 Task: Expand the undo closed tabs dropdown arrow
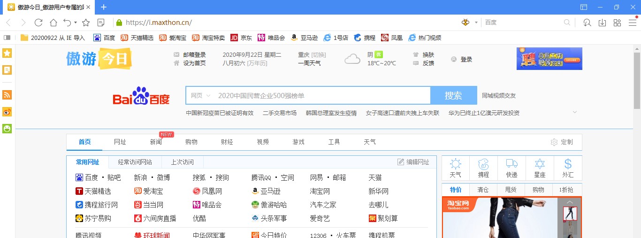coord(76,23)
